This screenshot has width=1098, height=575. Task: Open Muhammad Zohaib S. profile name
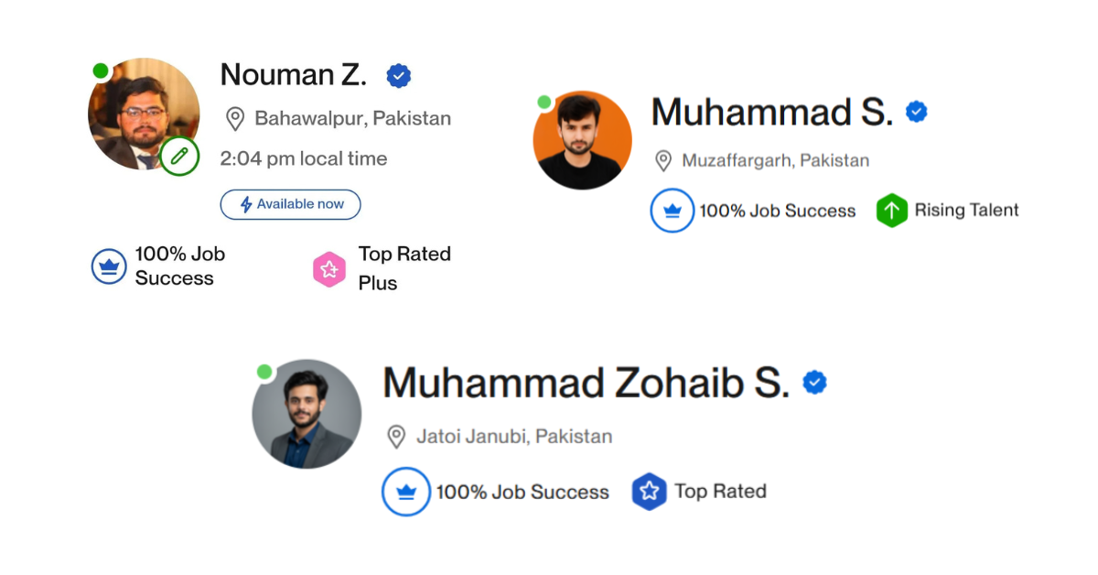(x=586, y=383)
